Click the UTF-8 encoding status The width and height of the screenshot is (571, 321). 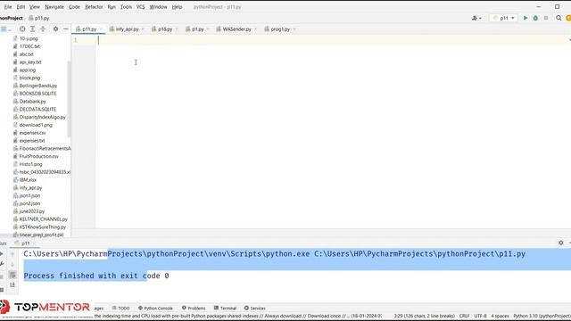coord(480,316)
